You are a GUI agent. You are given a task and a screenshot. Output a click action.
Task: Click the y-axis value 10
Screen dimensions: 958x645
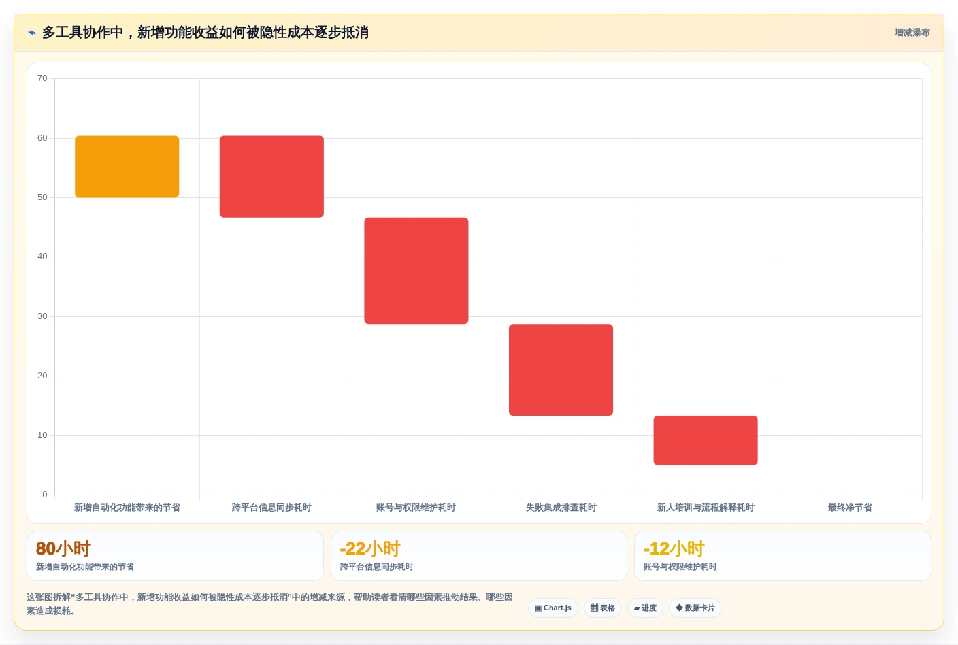(x=42, y=435)
